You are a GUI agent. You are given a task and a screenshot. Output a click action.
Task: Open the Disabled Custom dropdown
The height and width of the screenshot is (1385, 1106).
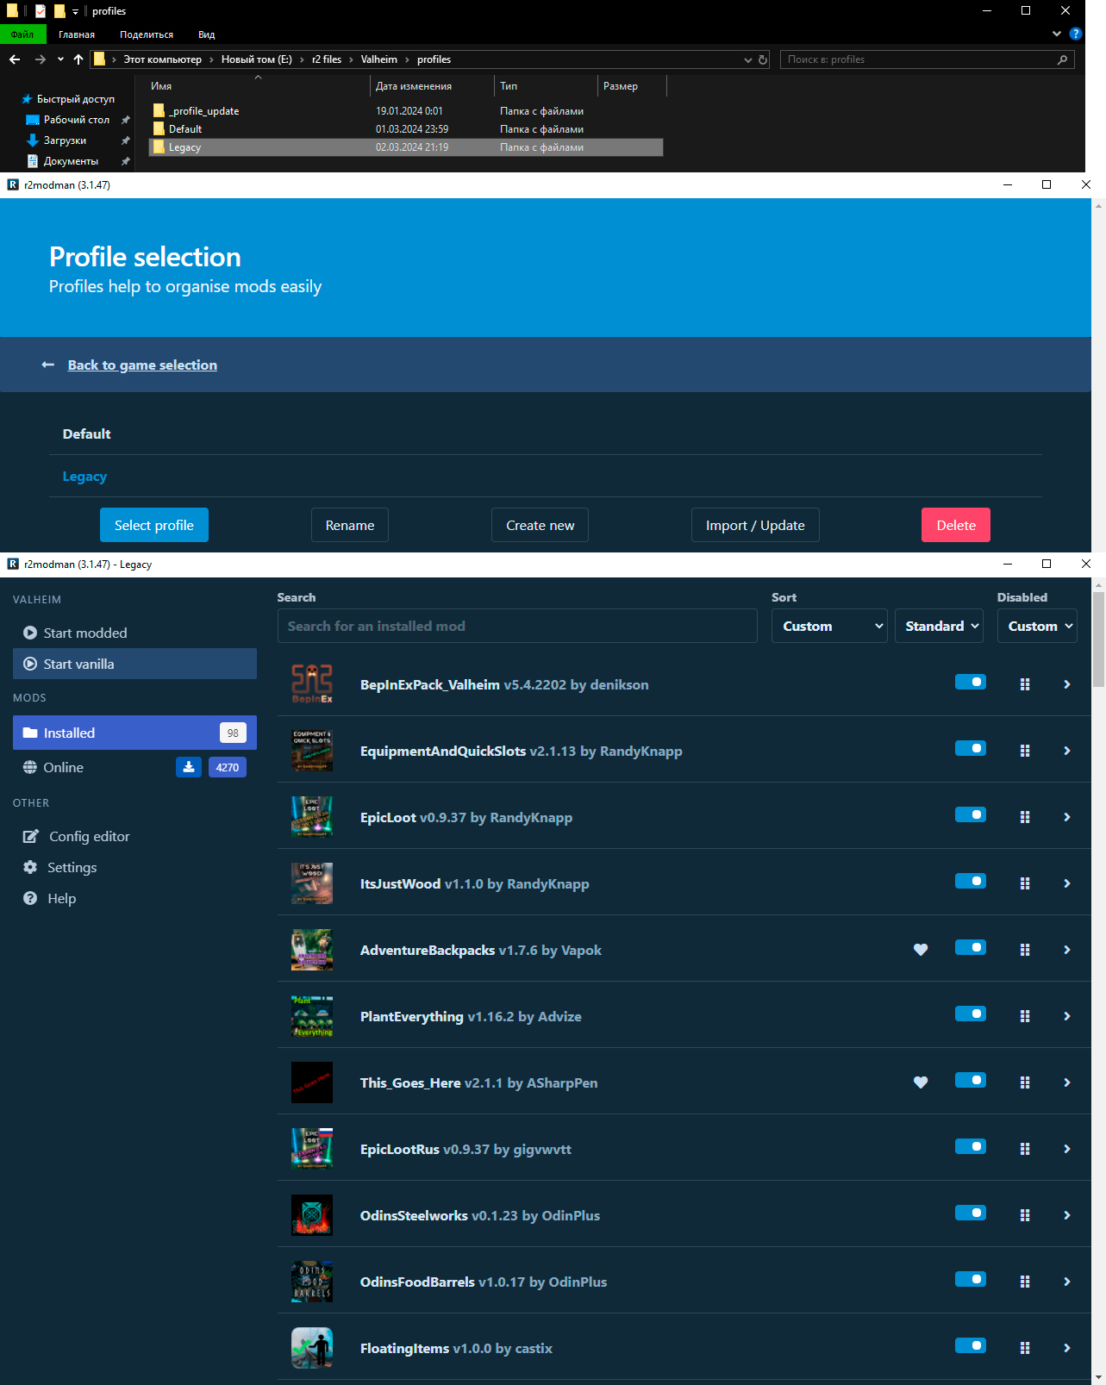tap(1037, 626)
